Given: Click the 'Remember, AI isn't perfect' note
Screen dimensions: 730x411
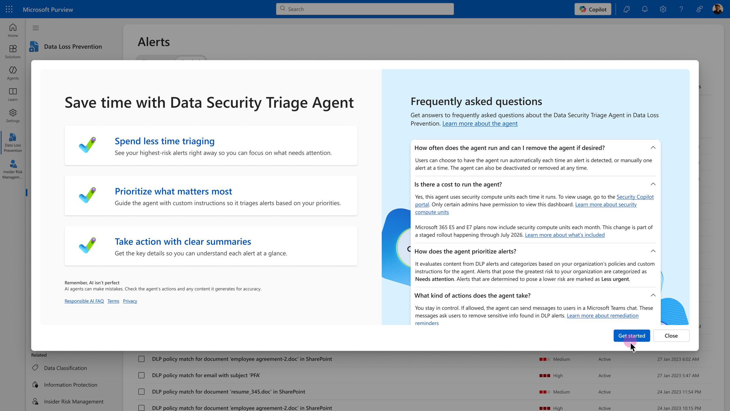Looking at the screenshot, I should click(92, 283).
